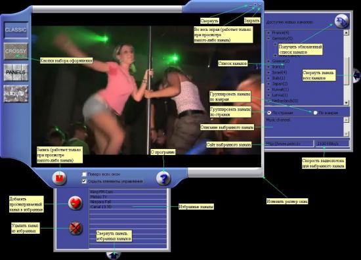Image resolution: width=361 pixels, height=260 pixels.
Task: Toggle full screen with the title bar button
Action: tap(255, 5)
